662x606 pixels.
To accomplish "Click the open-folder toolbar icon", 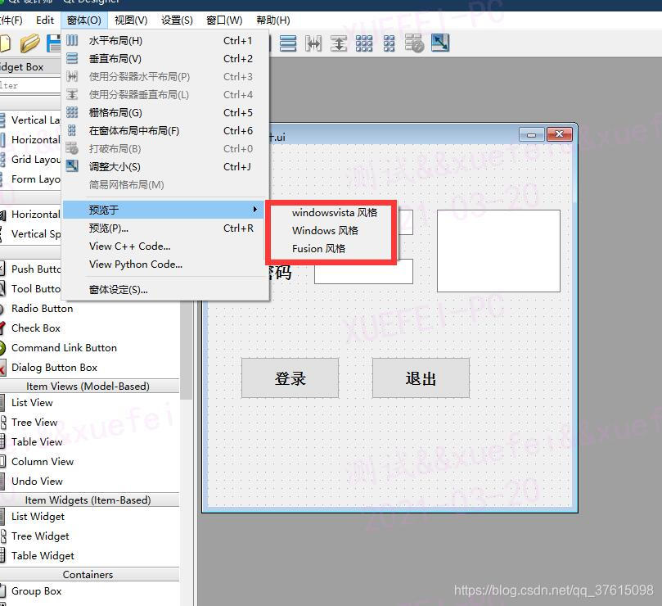I will click(x=30, y=43).
